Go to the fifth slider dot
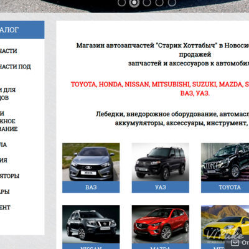This screenshot has height=249, width=249. [172, 2]
